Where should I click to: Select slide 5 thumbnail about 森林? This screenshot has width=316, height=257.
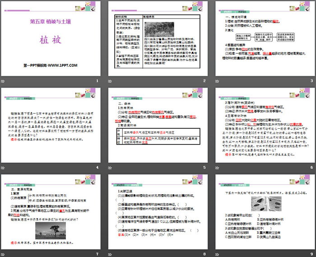pyautogui.click(x=158, y=125)
